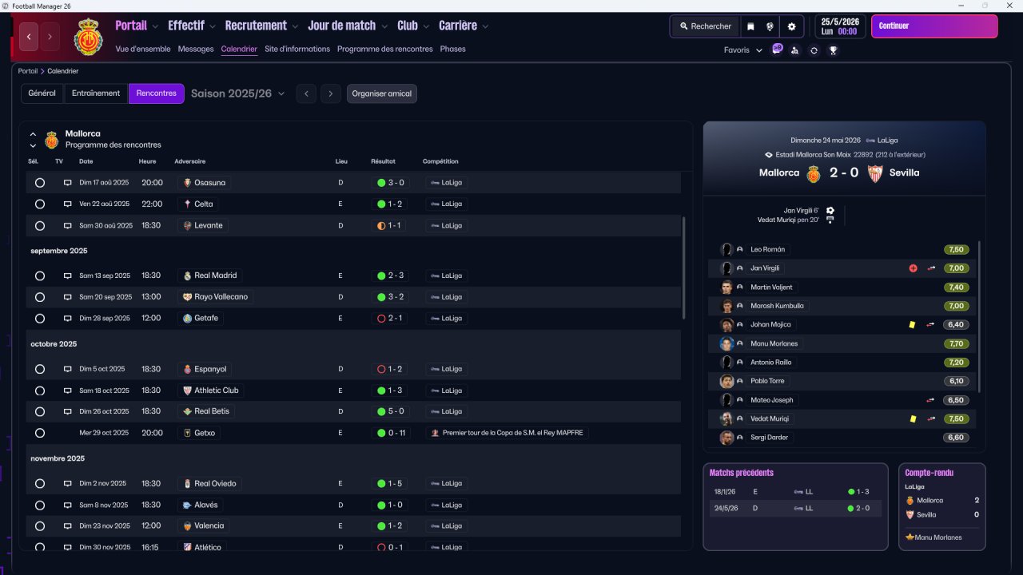Select the radio button for the Real Betis match
This screenshot has height=575, width=1023.
point(40,411)
